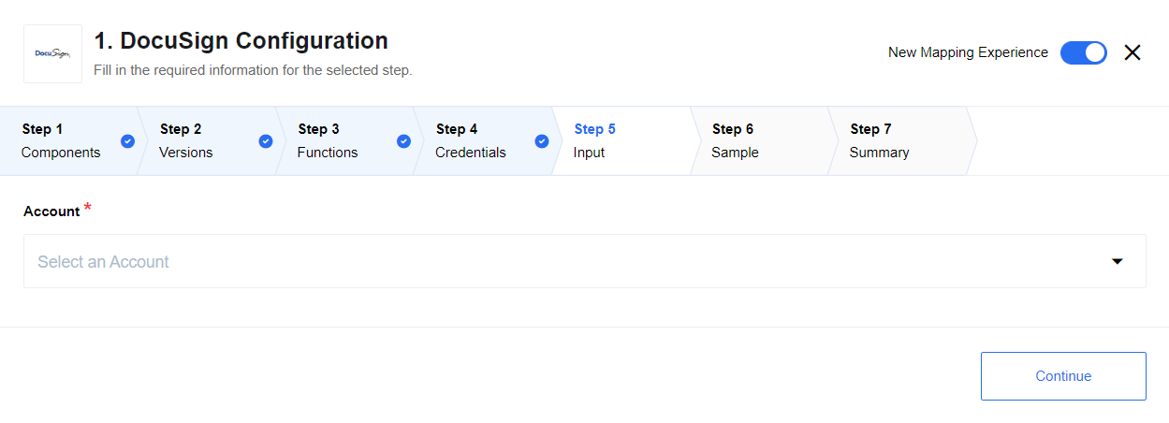This screenshot has width=1169, height=423.
Task: Switch to Step 3 Functions tab
Action: pos(345,140)
